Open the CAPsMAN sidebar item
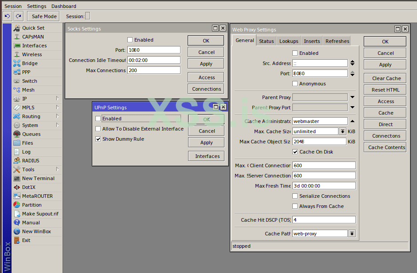Image resolution: width=417 pixels, height=273 pixels. click(x=37, y=37)
